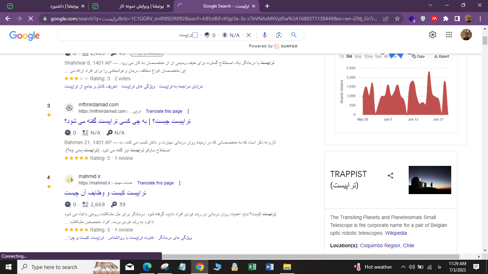Translate the mftmirdamad.com result page
The height and width of the screenshot is (274, 488).
164,111
